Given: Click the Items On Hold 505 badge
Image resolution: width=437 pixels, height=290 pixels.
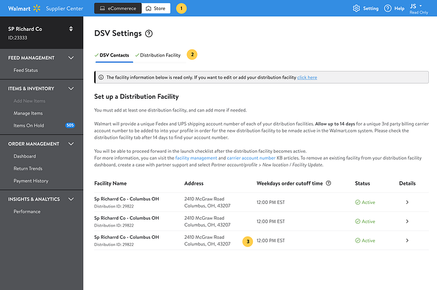Looking at the screenshot, I should [70, 125].
